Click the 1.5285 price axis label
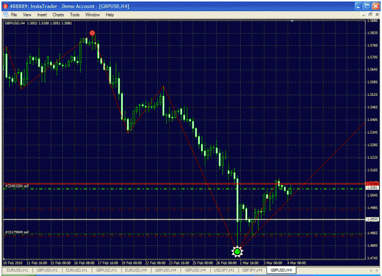 click(x=372, y=145)
